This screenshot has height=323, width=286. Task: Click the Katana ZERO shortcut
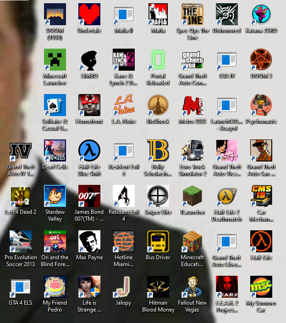pyautogui.click(x=261, y=14)
